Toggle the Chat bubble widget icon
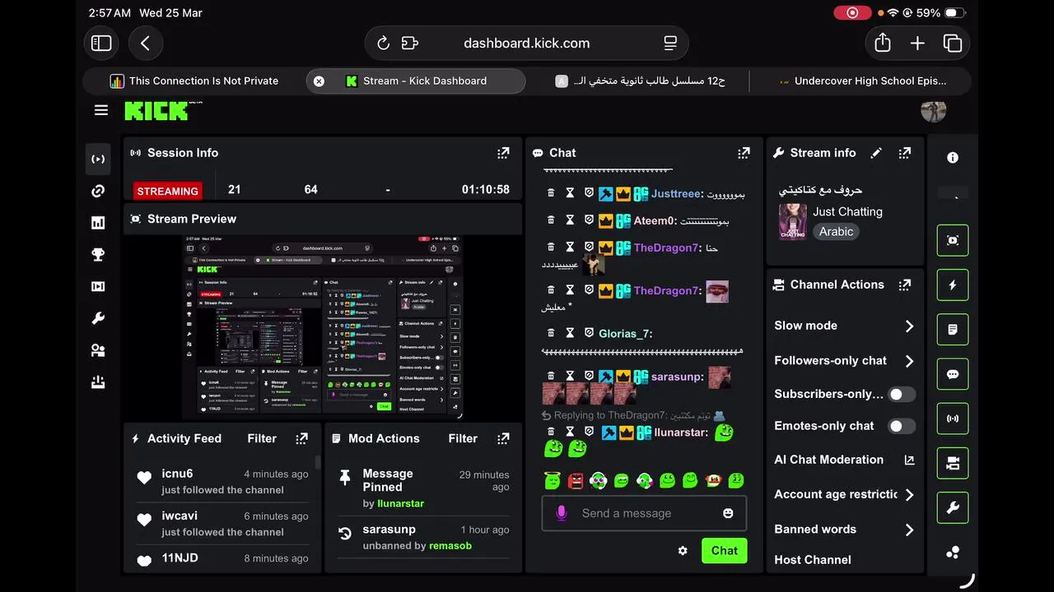This screenshot has width=1054, height=592. pos(953,374)
